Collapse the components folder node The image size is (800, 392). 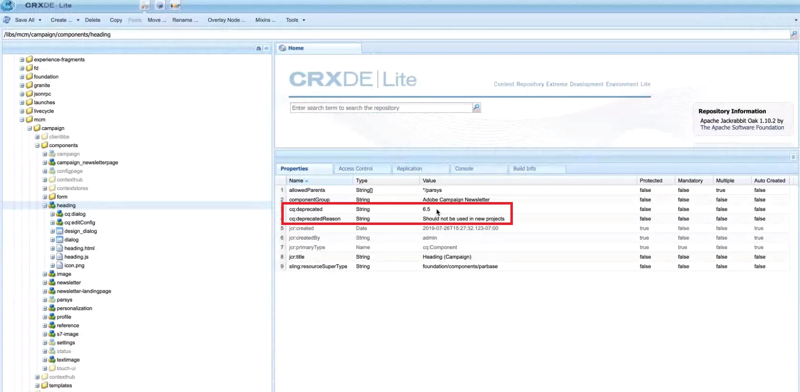[37, 145]
